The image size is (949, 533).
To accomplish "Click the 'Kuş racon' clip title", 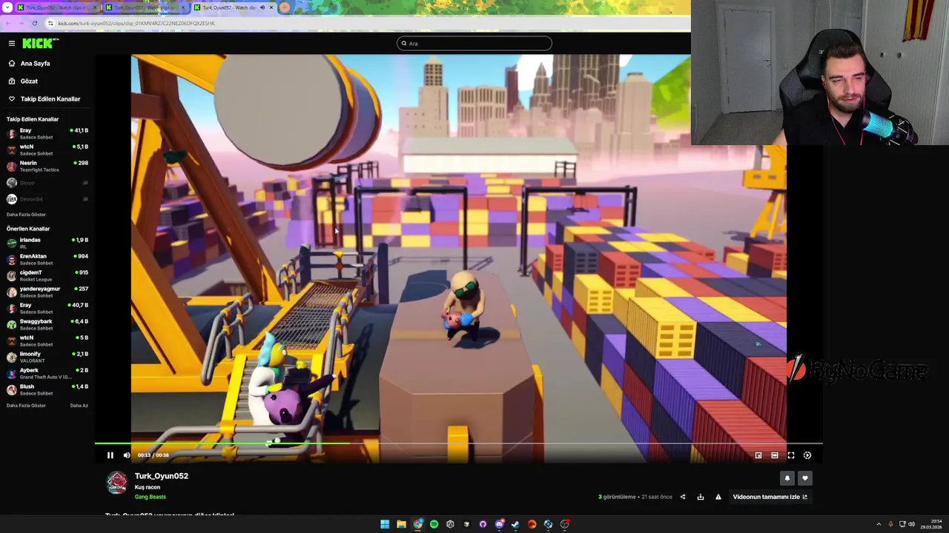I will coord(148,487).
